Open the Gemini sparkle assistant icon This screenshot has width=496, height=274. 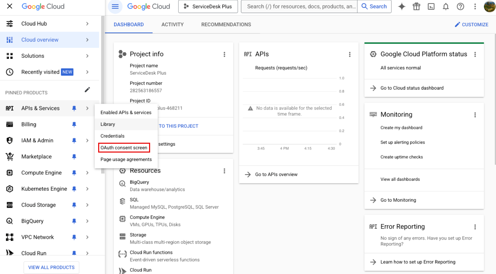click(x=401, y=6)
